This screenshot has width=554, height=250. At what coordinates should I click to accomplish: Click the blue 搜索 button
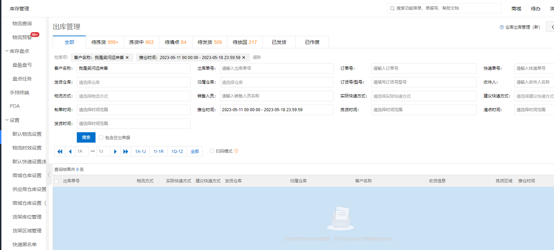tap(86, 137)
